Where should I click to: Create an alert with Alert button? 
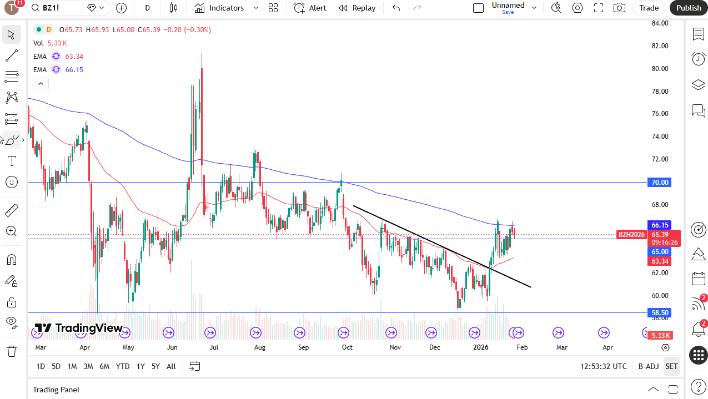coord(310,8)
